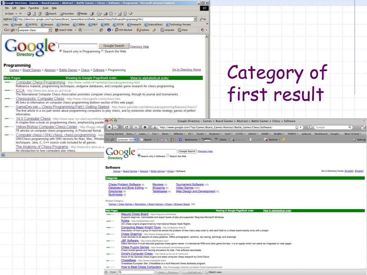The width and height of the screenshot is (367, 275).
Task: Open the IE address bar dropdown arrow
Action: click(195, 19)
